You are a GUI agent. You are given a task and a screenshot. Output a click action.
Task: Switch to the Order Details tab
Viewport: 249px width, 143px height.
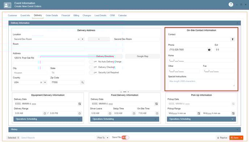click(52, 16)
